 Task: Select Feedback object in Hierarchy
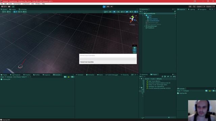(x=151, y=28)
